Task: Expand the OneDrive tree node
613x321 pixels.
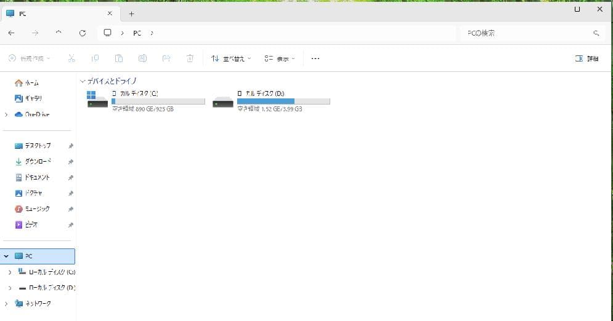Action: (x=6, y=114)
